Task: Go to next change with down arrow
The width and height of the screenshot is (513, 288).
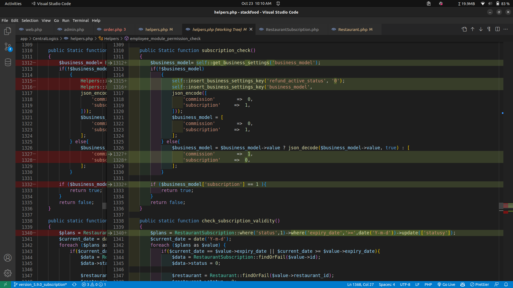Action: [x=481, y=29]
